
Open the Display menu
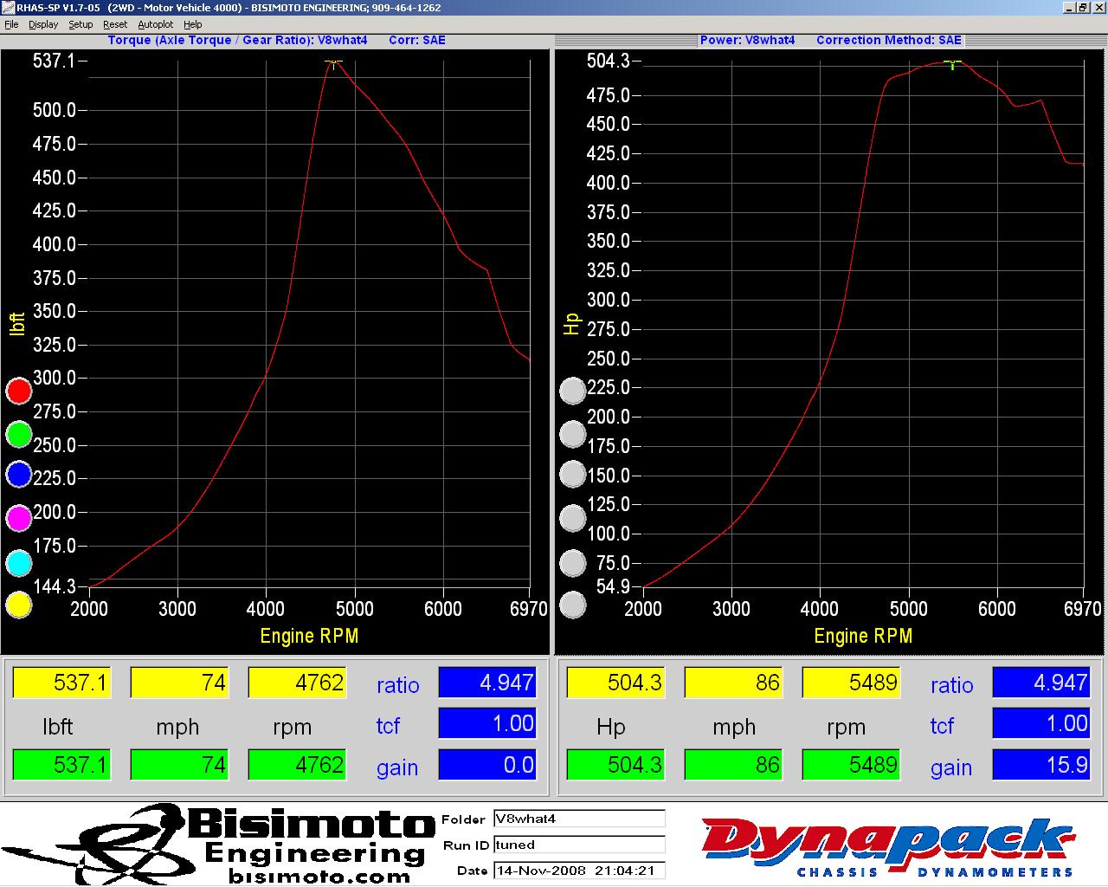[x=43, y=24]
